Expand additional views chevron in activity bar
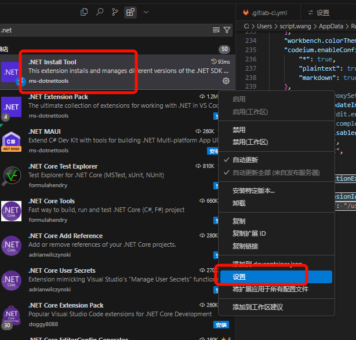The image size is (356, 340). (x=146, y=12)
